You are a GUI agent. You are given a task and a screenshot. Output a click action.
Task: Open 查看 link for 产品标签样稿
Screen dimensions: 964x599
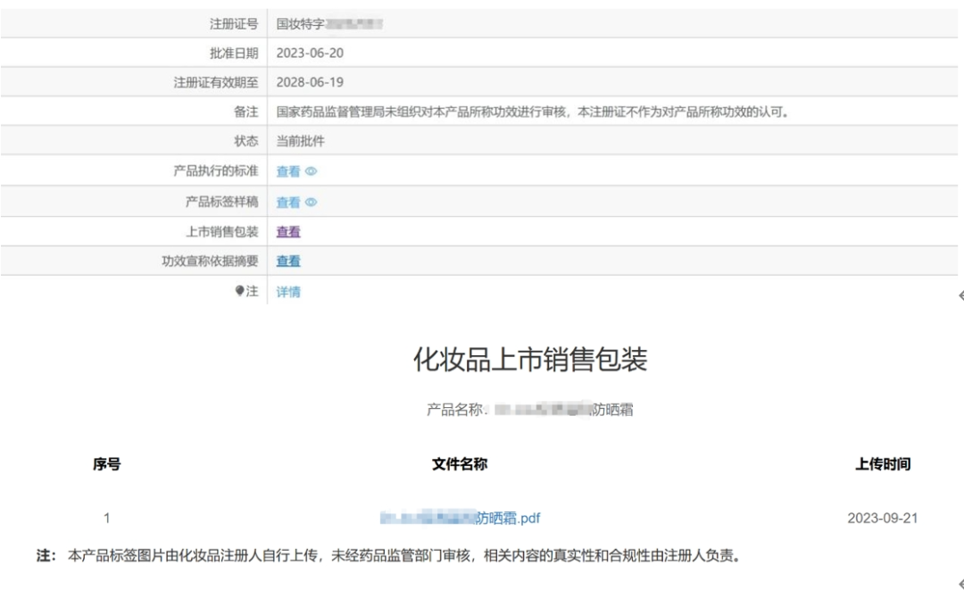coord(287,202)
